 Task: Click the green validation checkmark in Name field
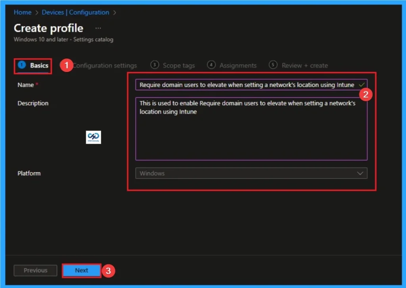point(362,85)
